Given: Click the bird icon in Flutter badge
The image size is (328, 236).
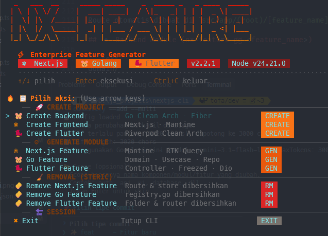Looking at the screenshot, I should click(138, 63).
